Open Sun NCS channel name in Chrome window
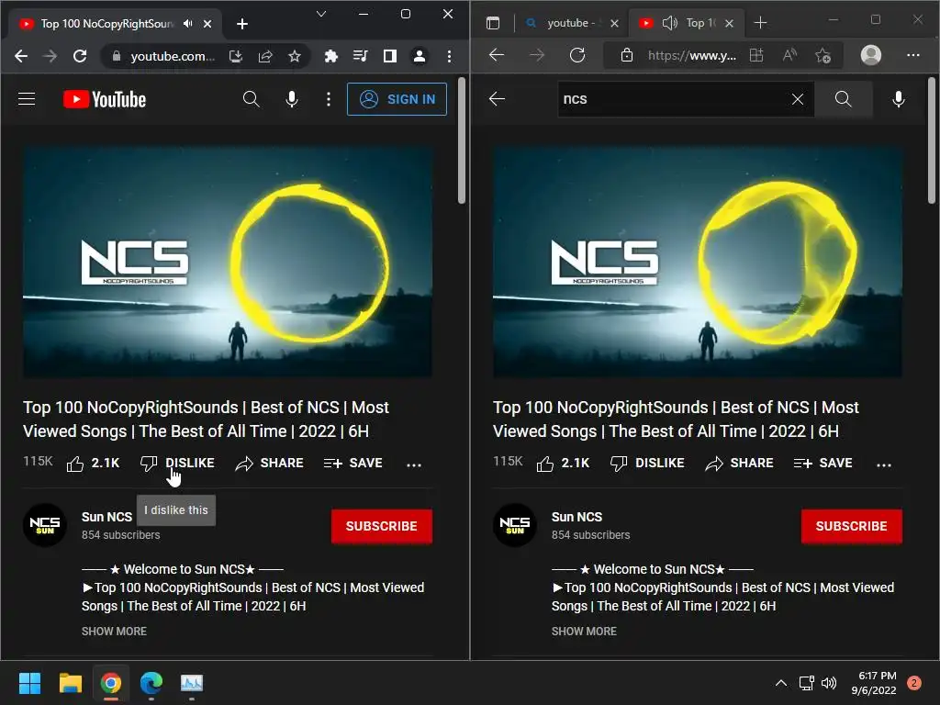Image resolution: width=940 pixels, height=705 pixels. (x=106, y=517)
